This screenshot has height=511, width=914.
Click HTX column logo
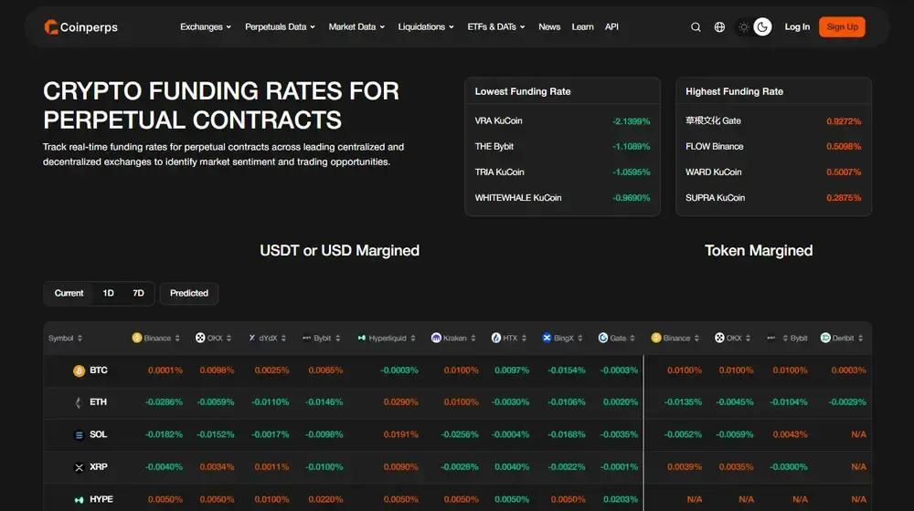(496, 338)
